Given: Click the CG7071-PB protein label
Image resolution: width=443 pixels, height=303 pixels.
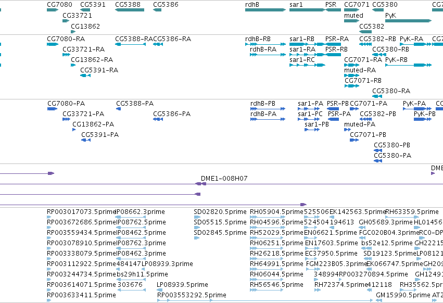Looking at the screenshot, I should (368, 135).
